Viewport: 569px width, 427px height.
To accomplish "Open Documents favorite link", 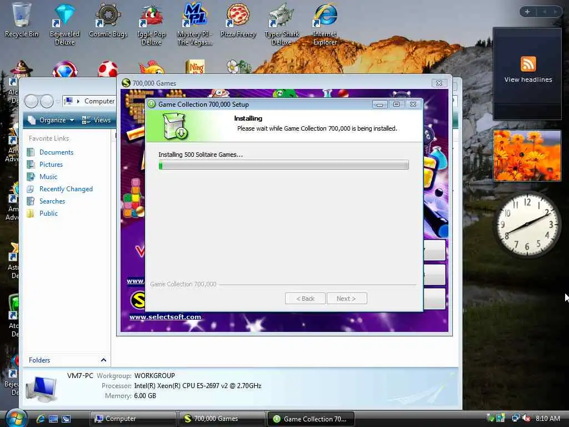I will [56, 152].
